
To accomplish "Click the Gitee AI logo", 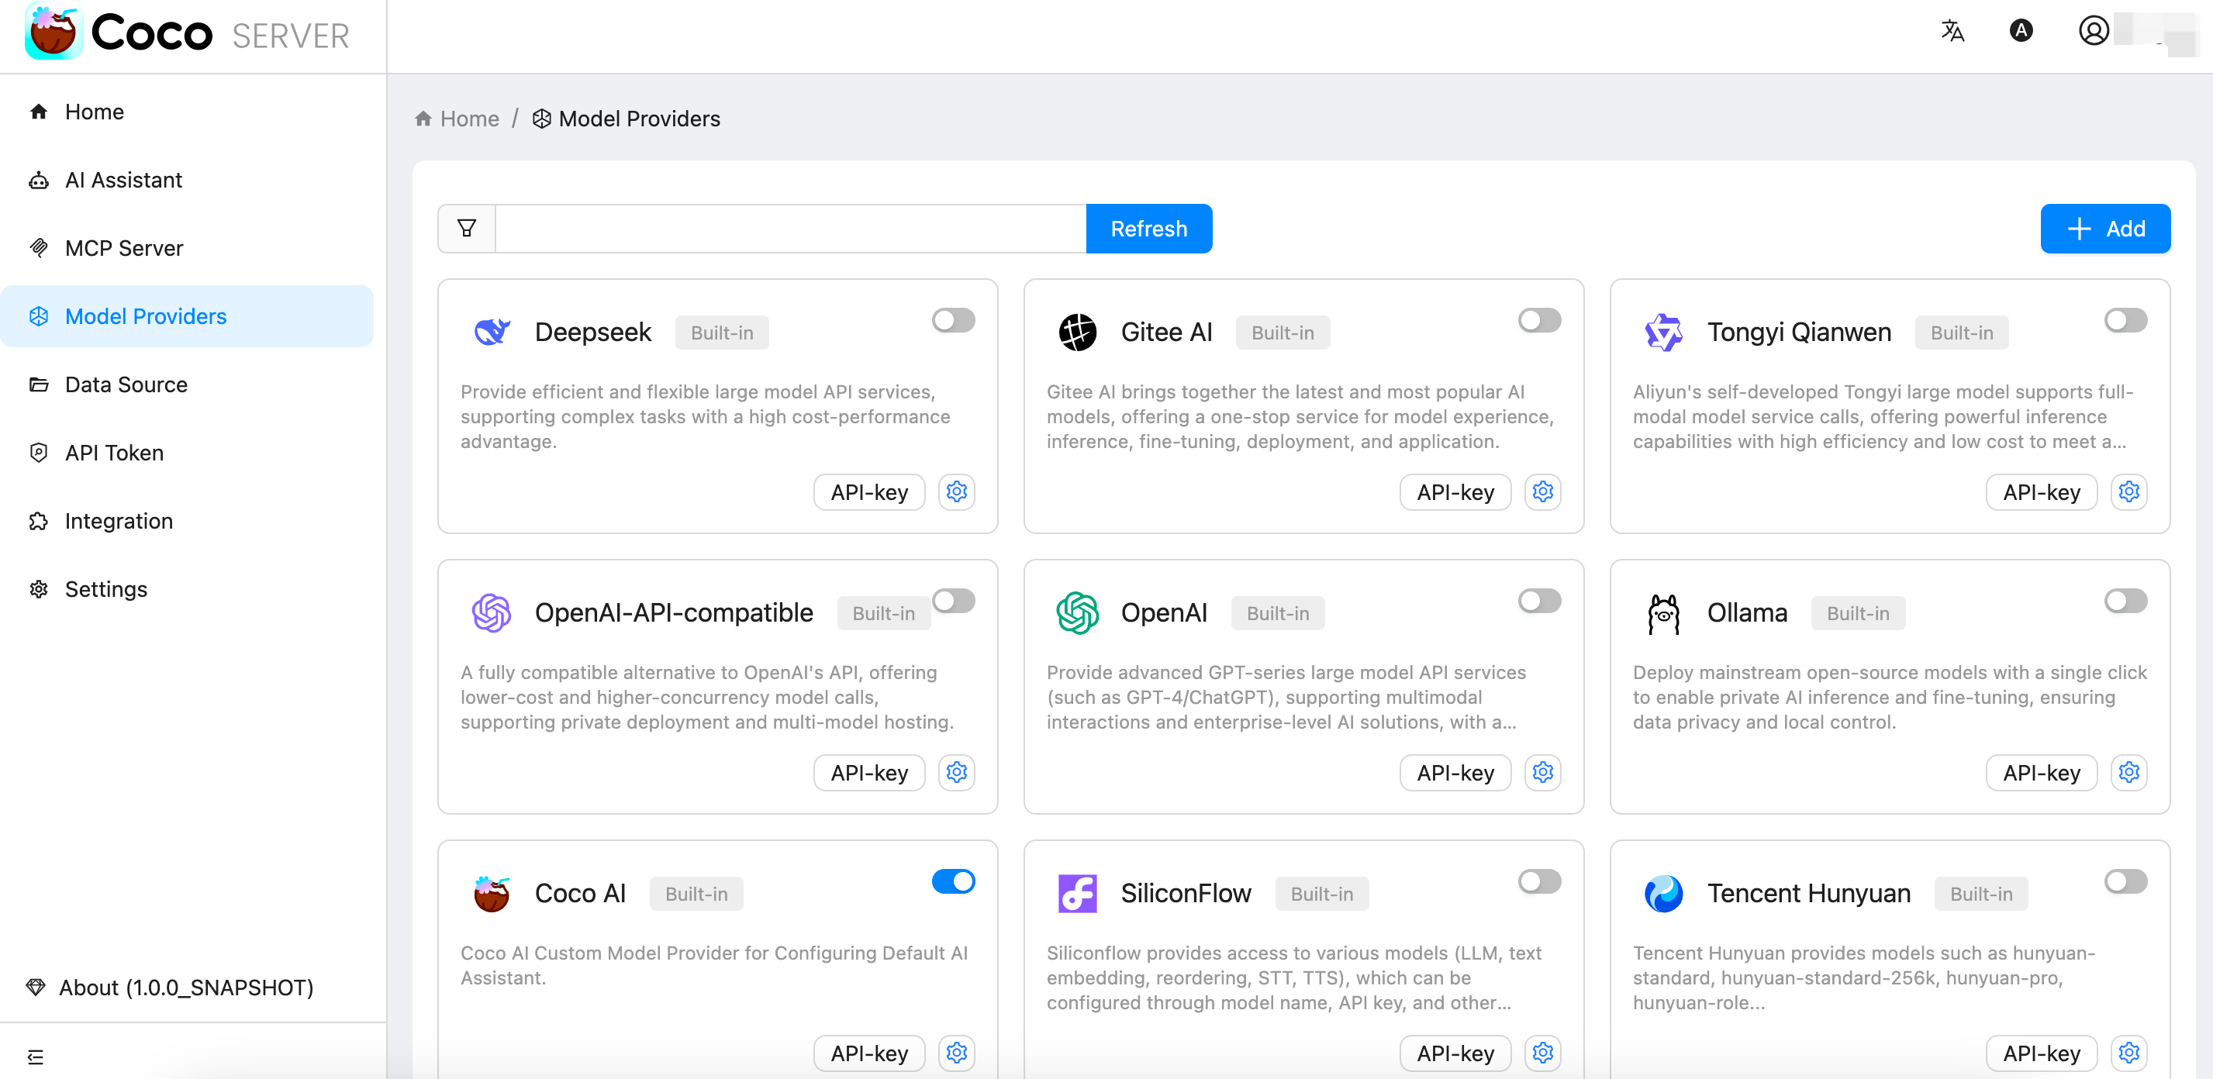I will (x=1077, y=332).
